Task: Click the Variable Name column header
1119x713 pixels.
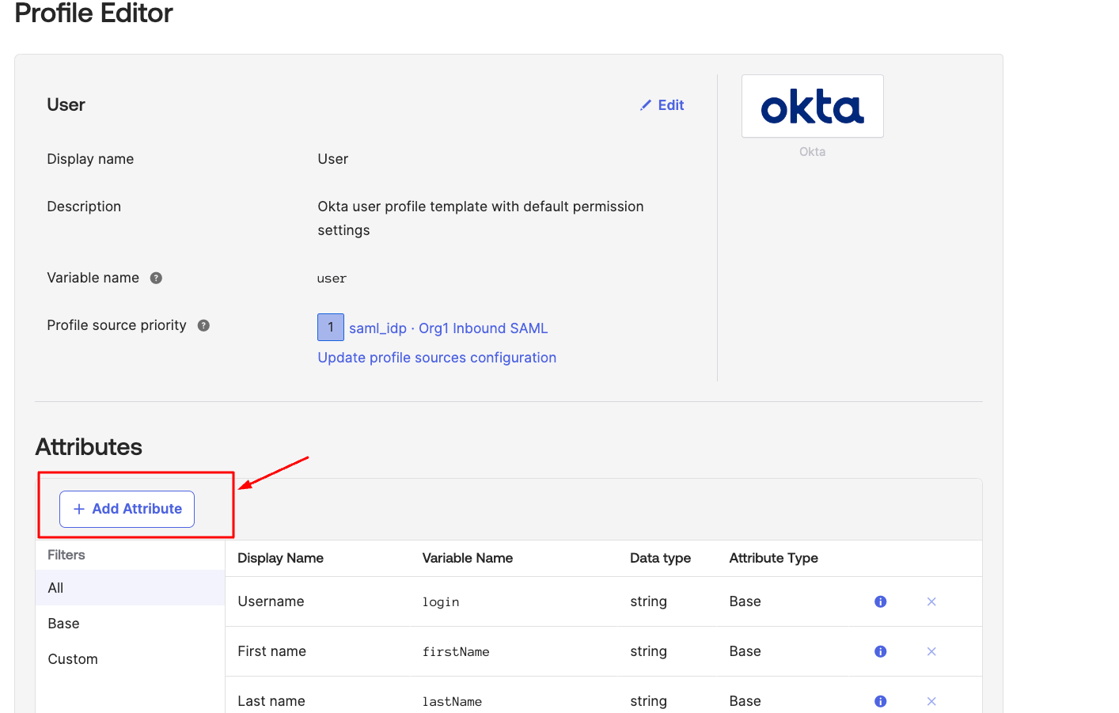Action: pos(467,558)
